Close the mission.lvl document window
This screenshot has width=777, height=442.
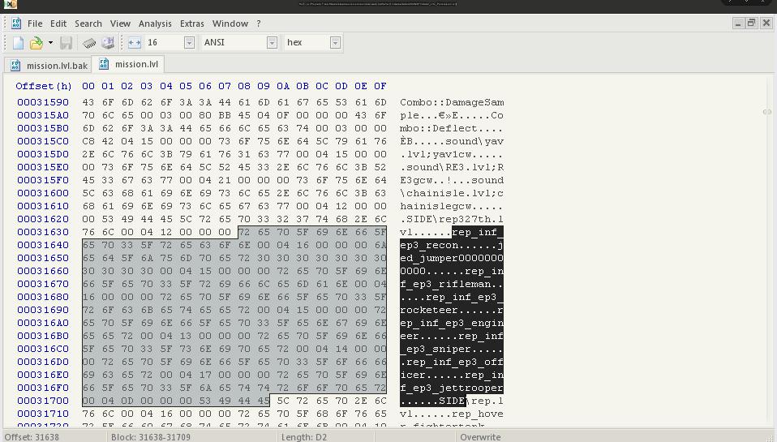[x=766, y=24]
